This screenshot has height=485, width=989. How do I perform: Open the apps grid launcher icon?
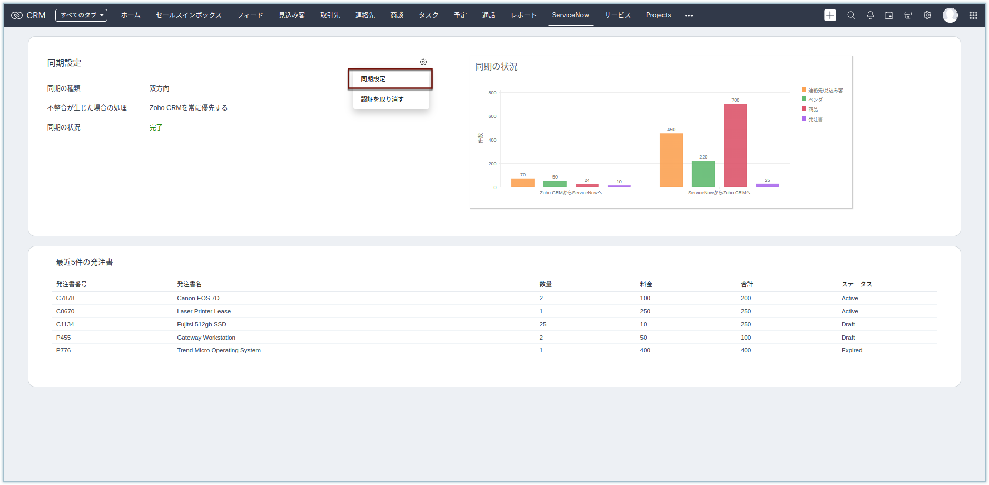(973, 15)
